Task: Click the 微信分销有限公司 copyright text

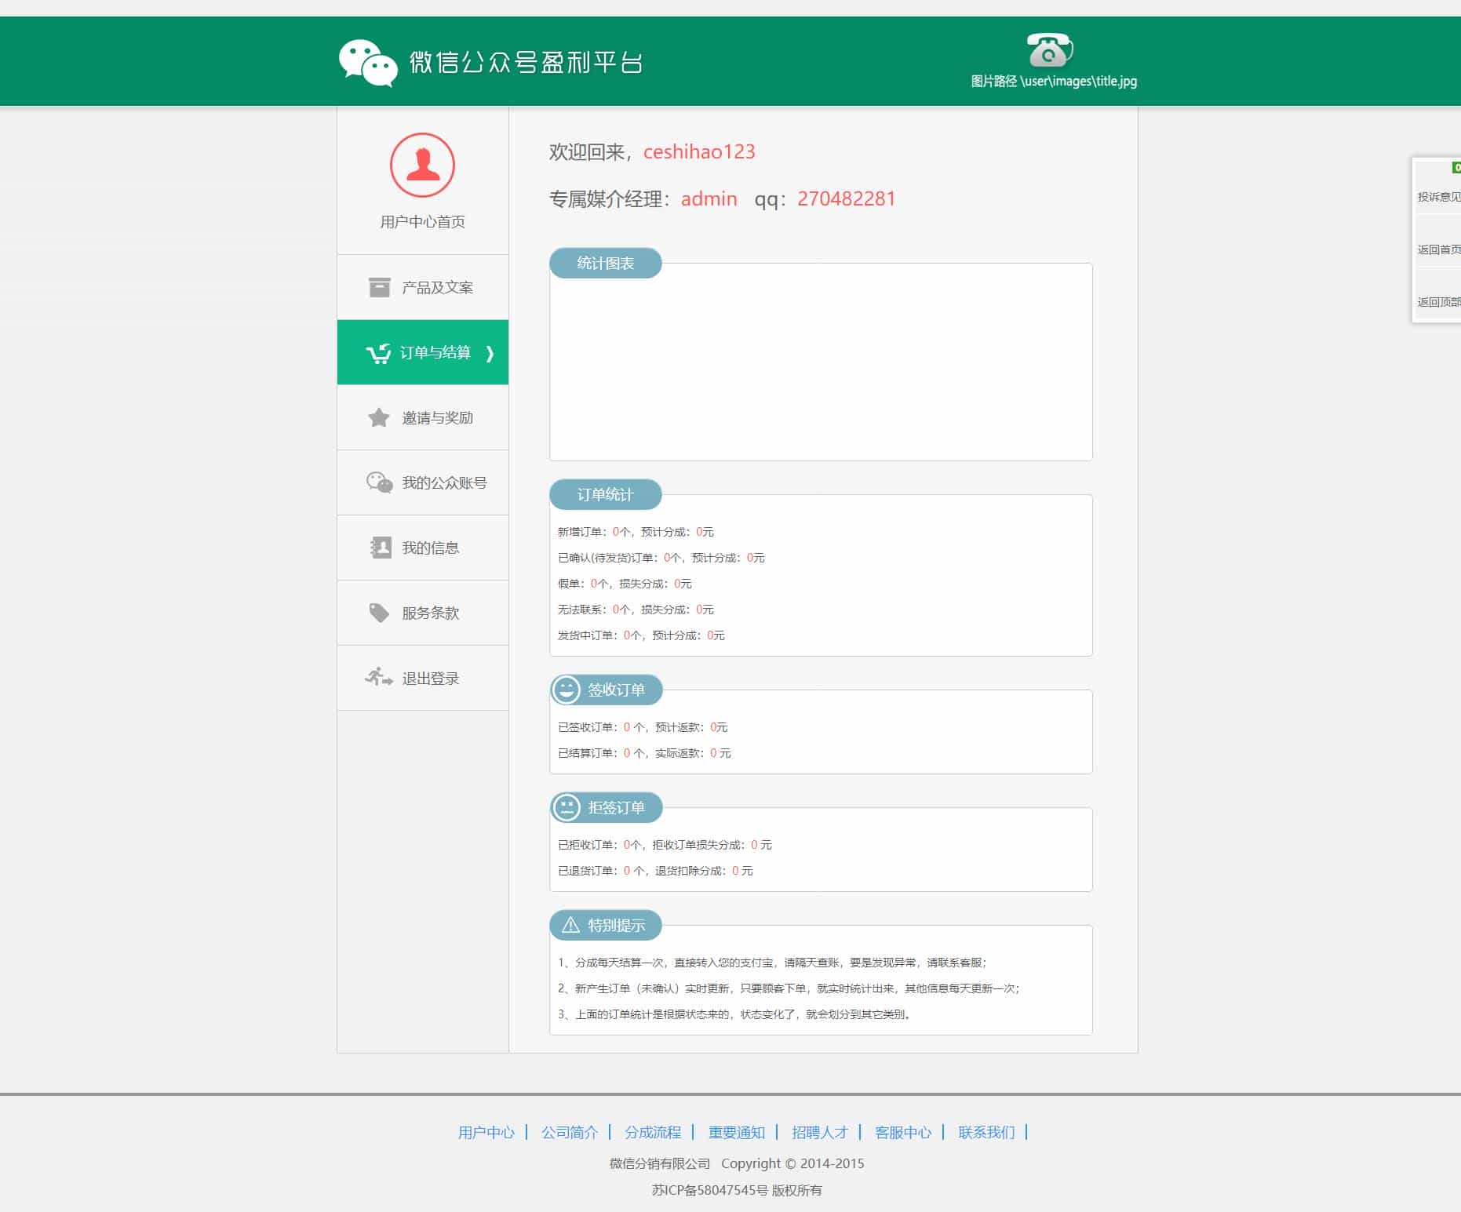Action: point(660,1163)
